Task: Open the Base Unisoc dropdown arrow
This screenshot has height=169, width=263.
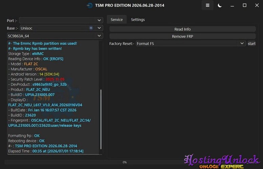Action: click(99, 28)
